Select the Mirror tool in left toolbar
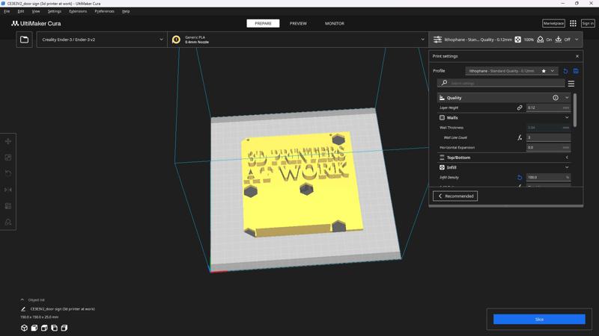The height and width of the screenshot is (336, 599). tap(8, 190)
